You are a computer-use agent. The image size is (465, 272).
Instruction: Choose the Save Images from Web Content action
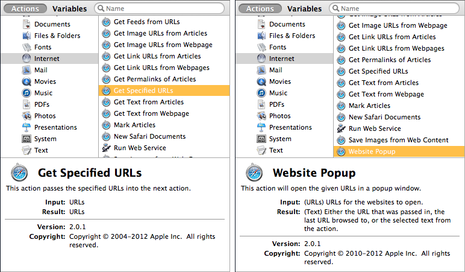(398, 140)
